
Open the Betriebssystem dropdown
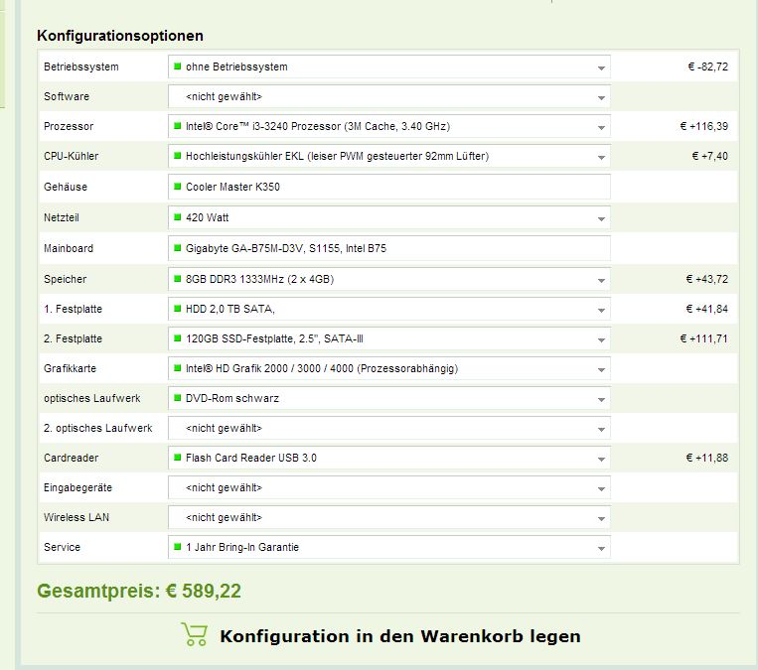pos(389,67)
